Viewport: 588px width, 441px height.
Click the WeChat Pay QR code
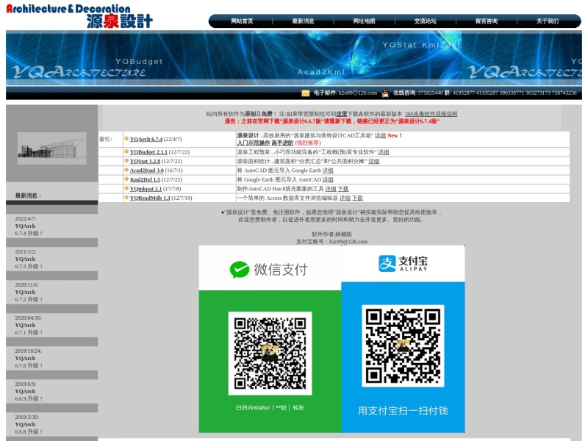tap(270, 354)
